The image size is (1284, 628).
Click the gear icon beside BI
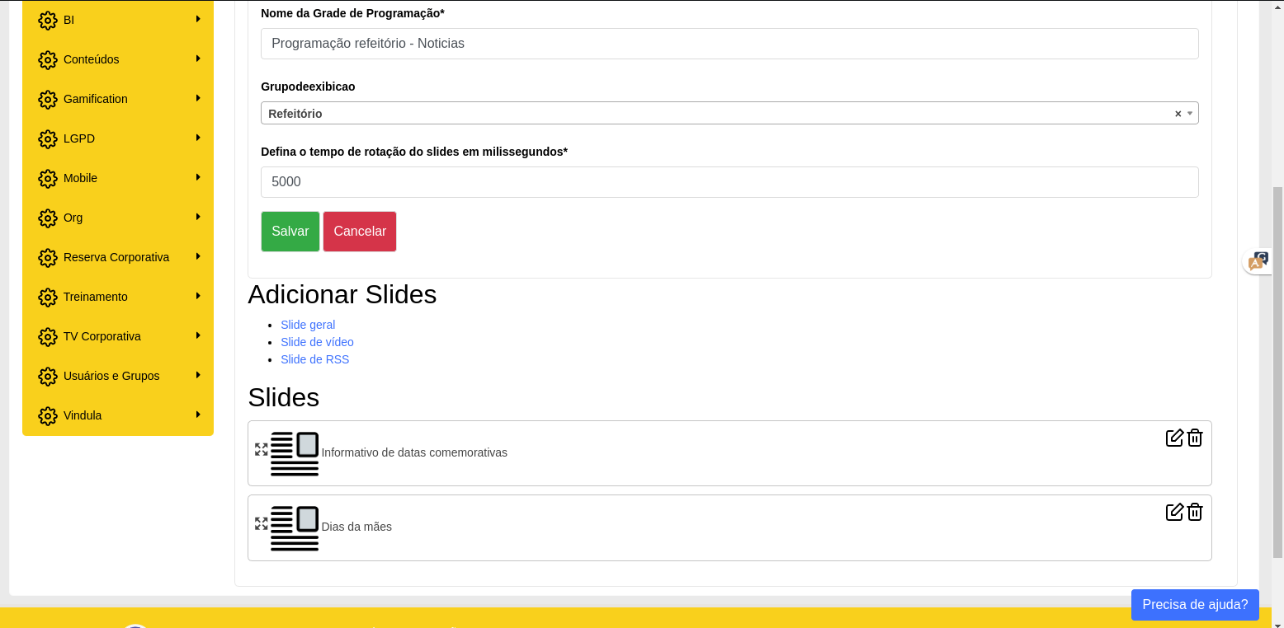(x=48, y=20)
